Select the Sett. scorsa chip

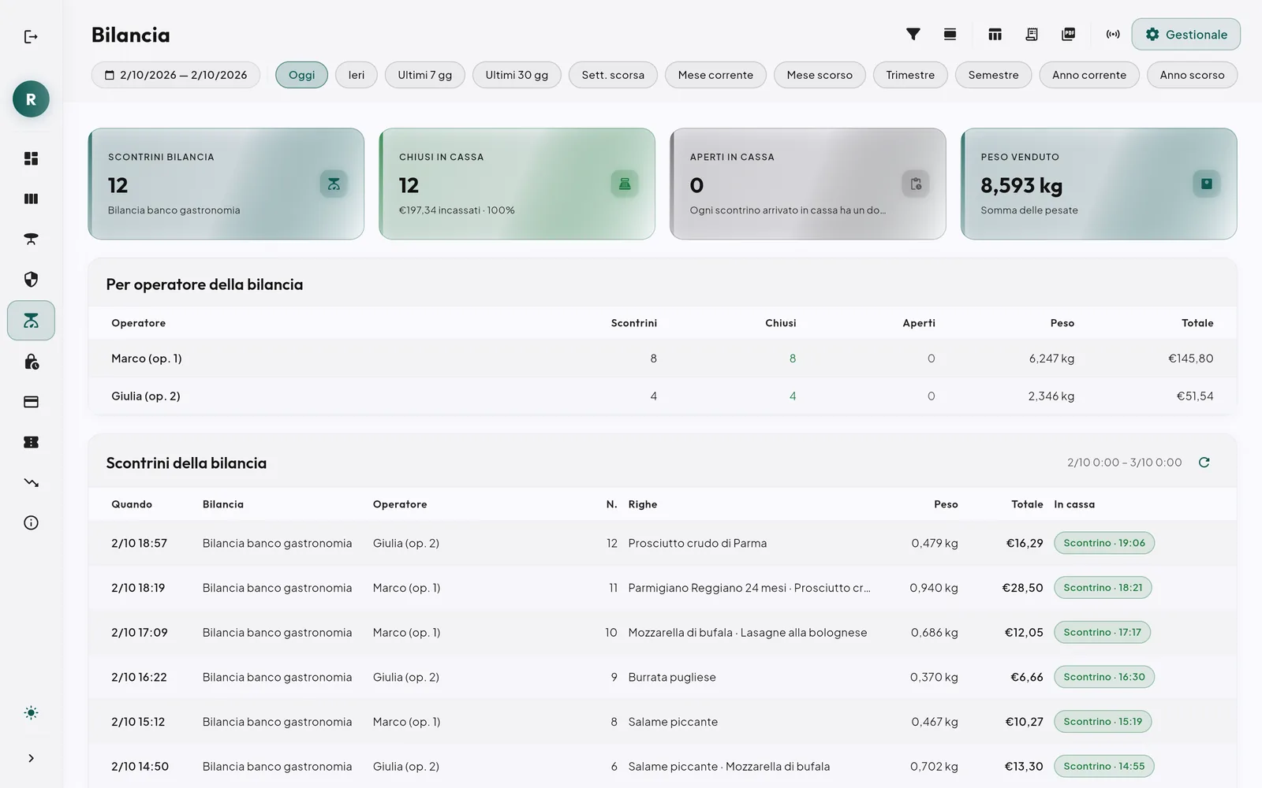pyautogui.click(x=613, y=75)
